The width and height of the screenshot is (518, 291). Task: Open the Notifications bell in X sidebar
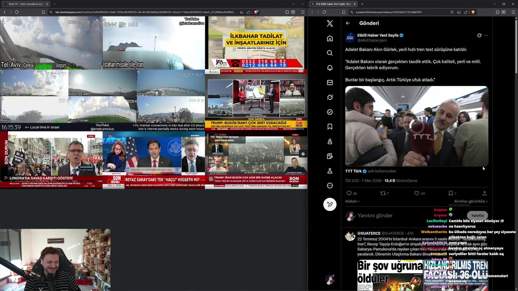coord(330,68)
